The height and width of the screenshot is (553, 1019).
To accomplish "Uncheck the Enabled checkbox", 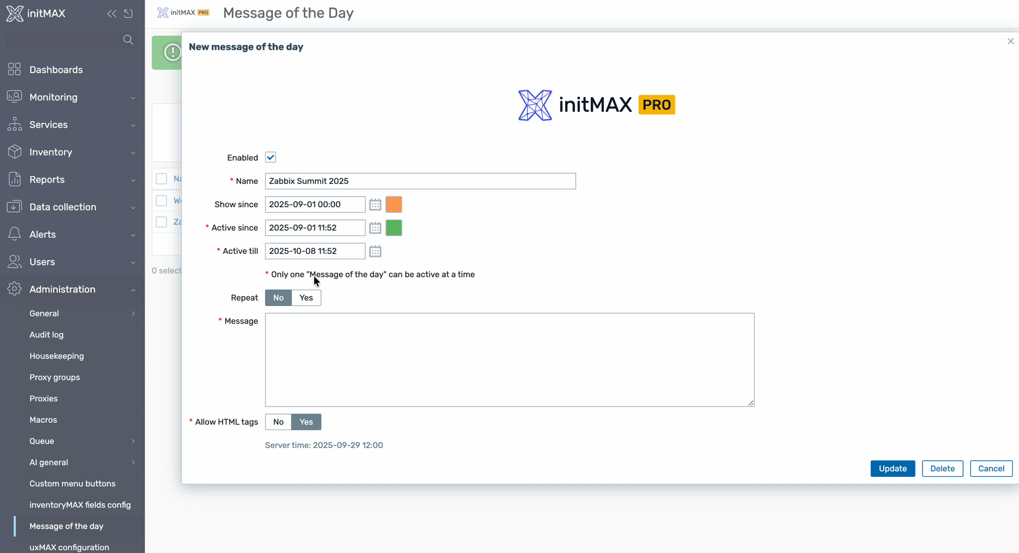I will pyautogui.click(x=271, y=157).
